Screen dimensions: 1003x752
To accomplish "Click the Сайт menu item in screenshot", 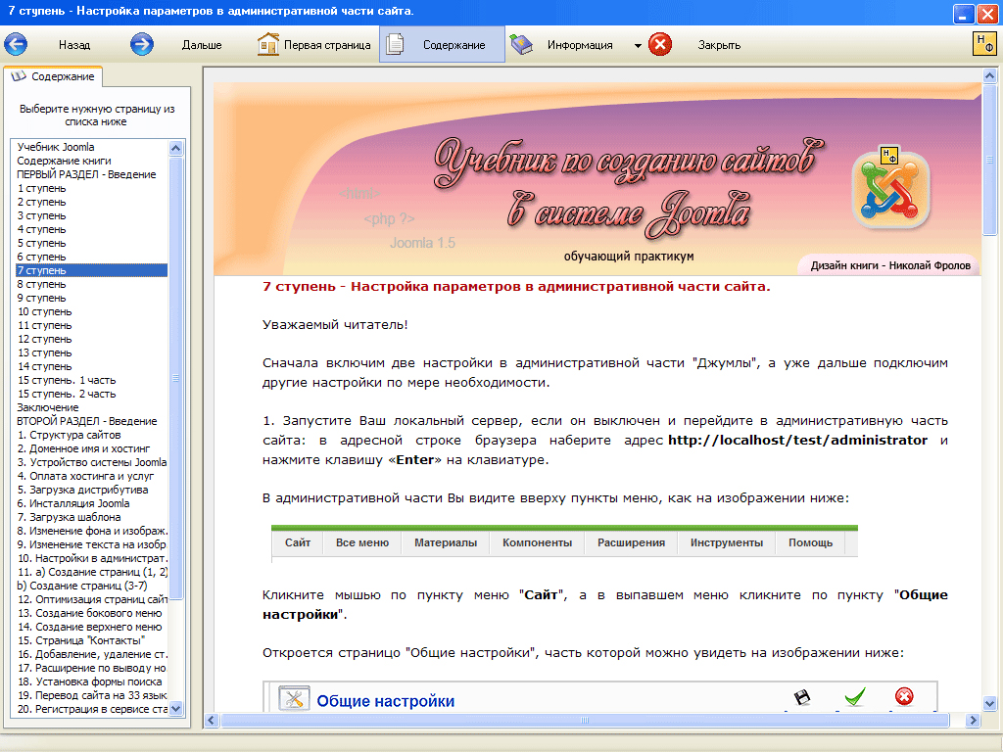I will (x=298, y=542).
